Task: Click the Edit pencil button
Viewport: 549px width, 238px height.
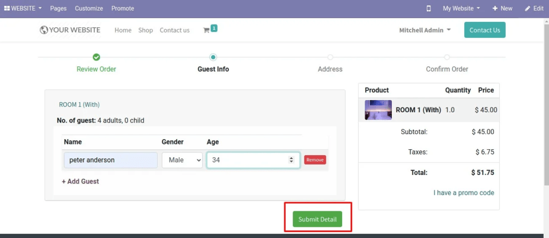Action: tap(534, 9)
